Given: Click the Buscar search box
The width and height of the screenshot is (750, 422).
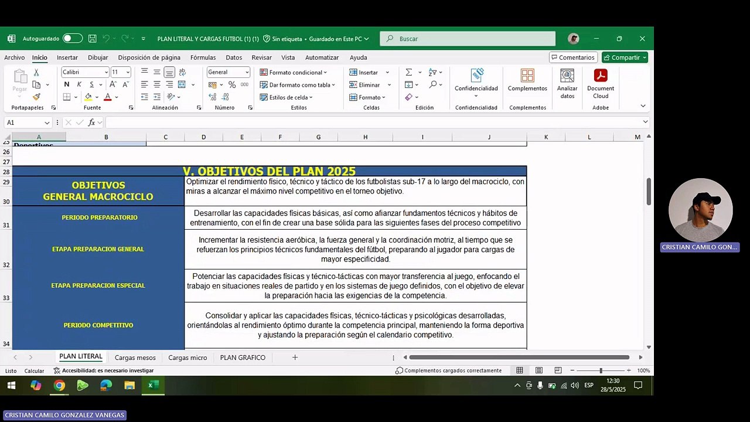Looking at the screenshot, I should [468, 39].
